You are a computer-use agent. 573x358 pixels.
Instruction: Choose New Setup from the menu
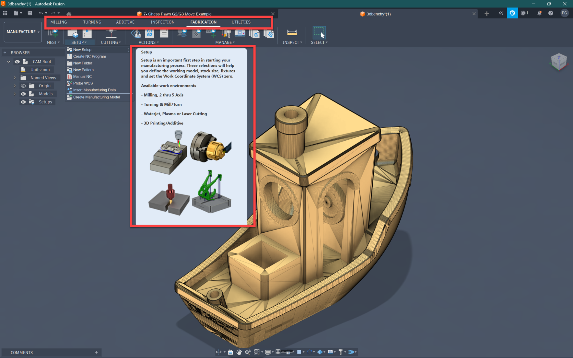coord(98,50)
